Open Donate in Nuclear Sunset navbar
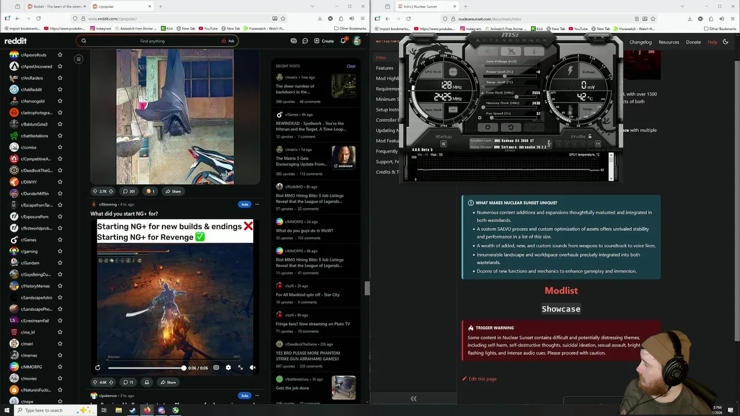 tap(693, 42)
